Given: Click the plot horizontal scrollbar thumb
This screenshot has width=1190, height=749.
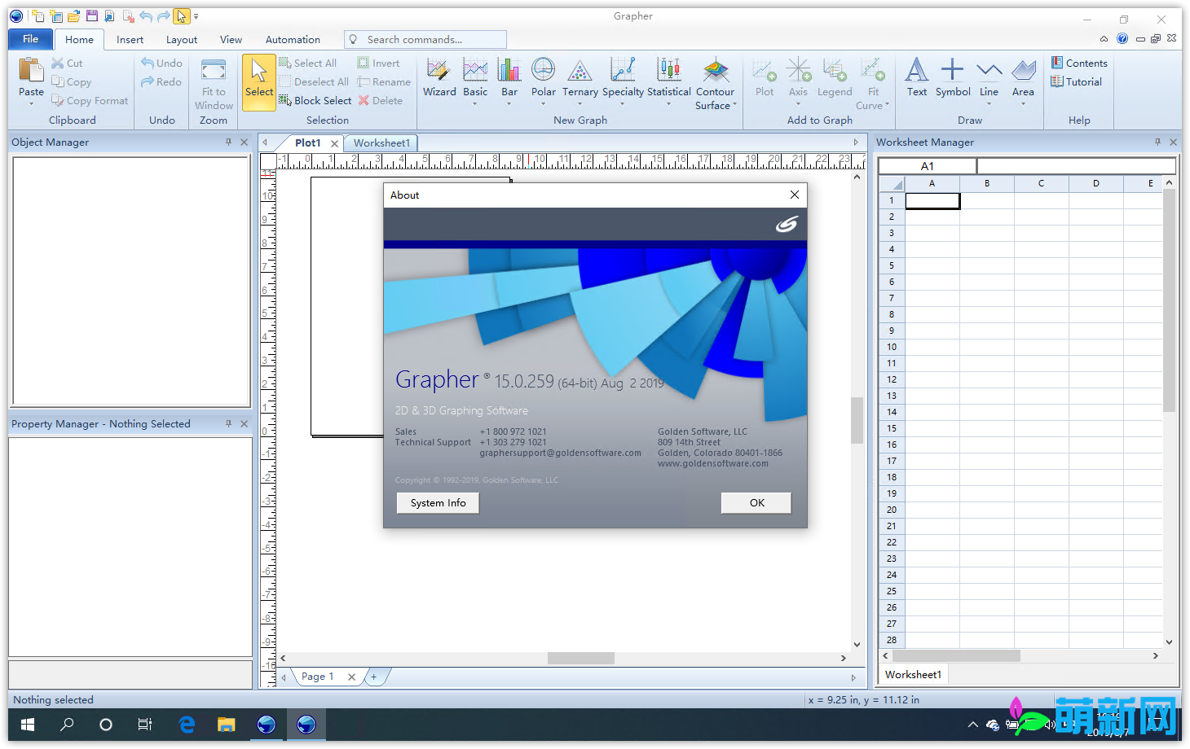Looking at the screenshot, I should (x=580, y=658).
